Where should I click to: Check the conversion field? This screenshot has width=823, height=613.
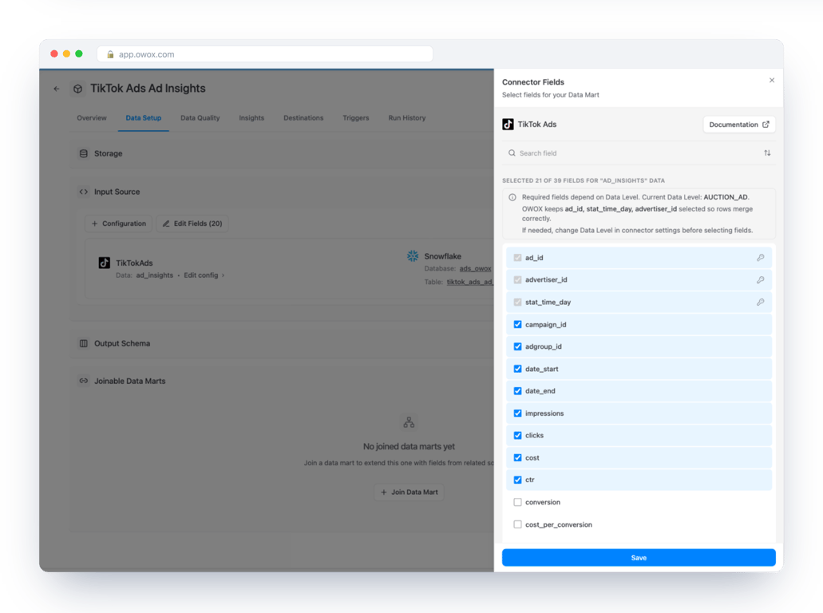tap(517, 502)
